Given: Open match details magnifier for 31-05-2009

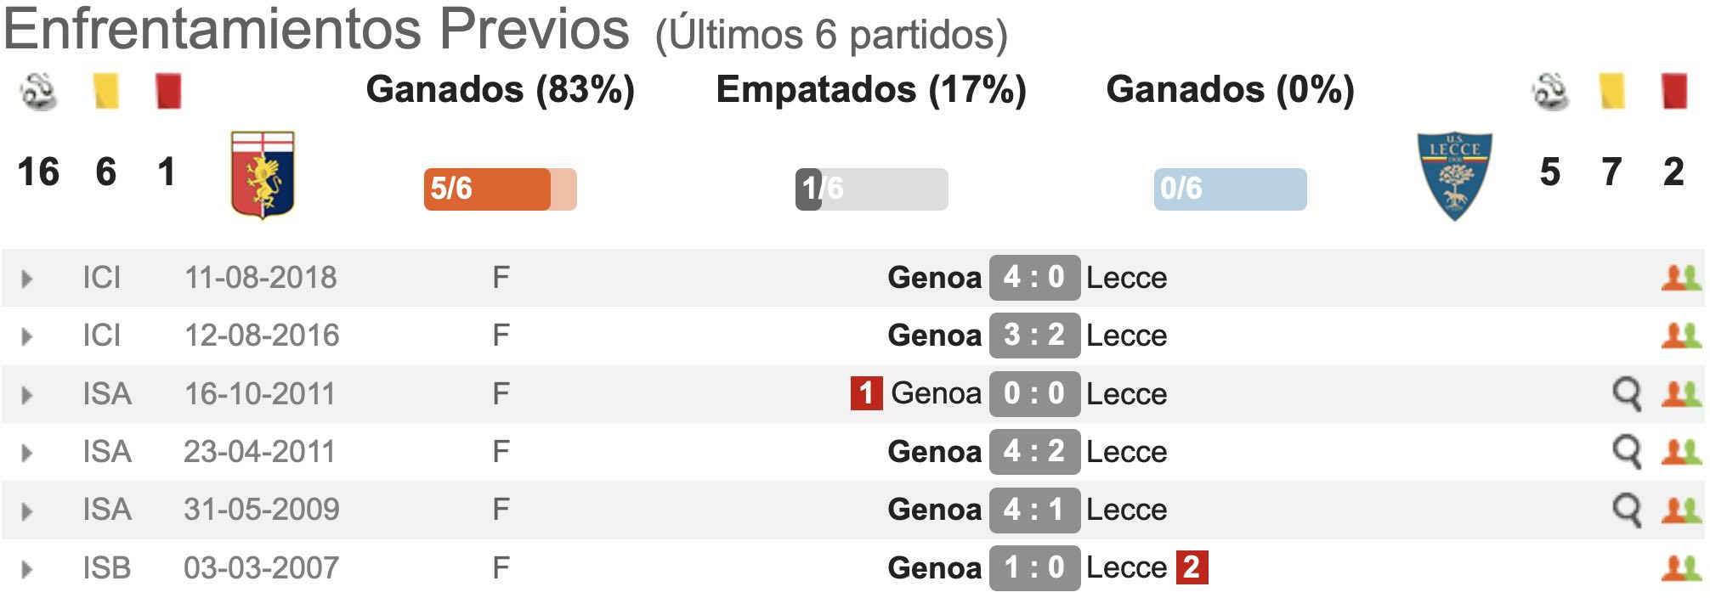Looking at the screenshot, I should (x=1627, y=510).
